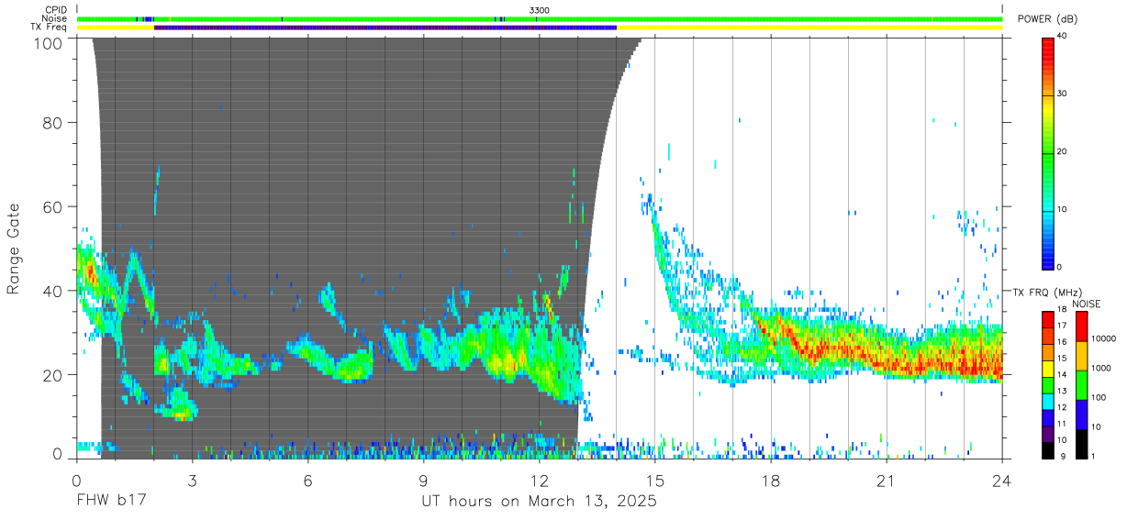Click hour 18 on the UT time axis

pyautogui.click(x=771, y=480)
